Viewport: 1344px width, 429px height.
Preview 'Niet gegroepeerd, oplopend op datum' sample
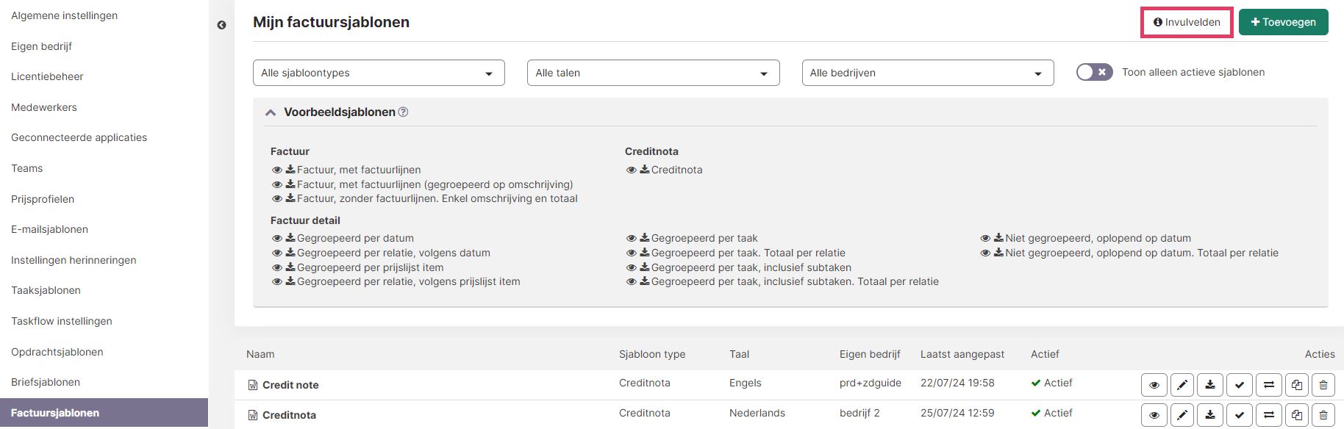coord(985,239)
